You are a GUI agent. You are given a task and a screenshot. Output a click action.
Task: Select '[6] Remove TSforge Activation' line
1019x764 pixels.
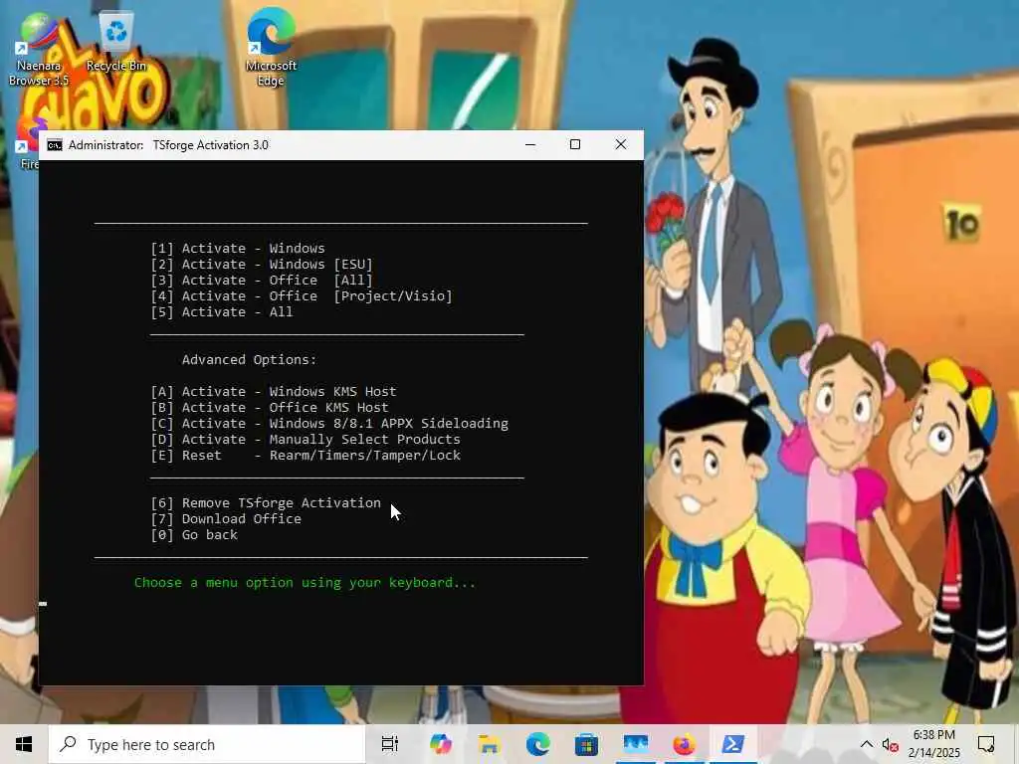[x=266, y=502]
